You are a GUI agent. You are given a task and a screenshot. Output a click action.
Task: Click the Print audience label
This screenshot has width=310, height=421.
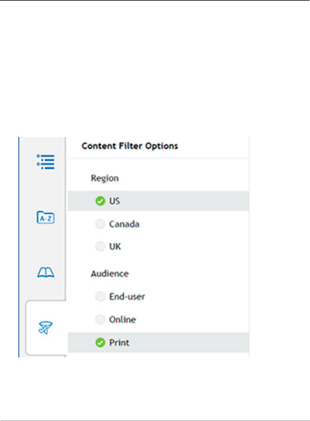coord(119,343)
